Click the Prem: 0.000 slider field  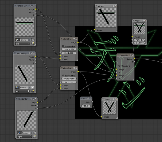[x=69, y=79]
